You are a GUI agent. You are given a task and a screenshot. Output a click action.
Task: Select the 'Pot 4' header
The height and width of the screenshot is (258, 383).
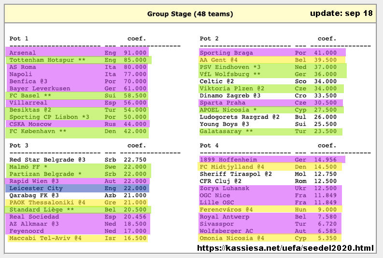pos(209,146)
